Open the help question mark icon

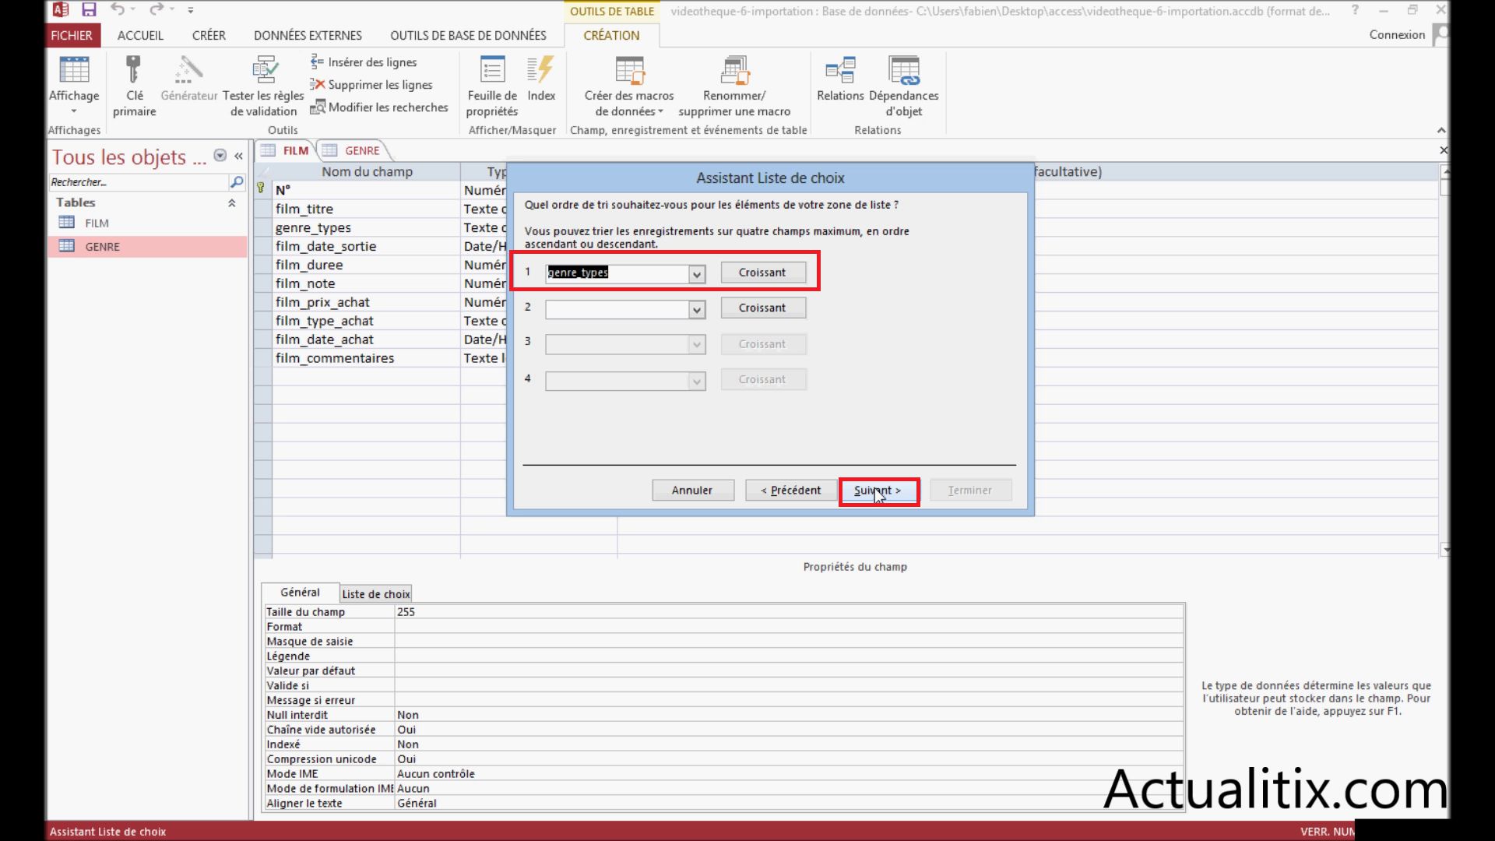click(x=1356, y=10)
